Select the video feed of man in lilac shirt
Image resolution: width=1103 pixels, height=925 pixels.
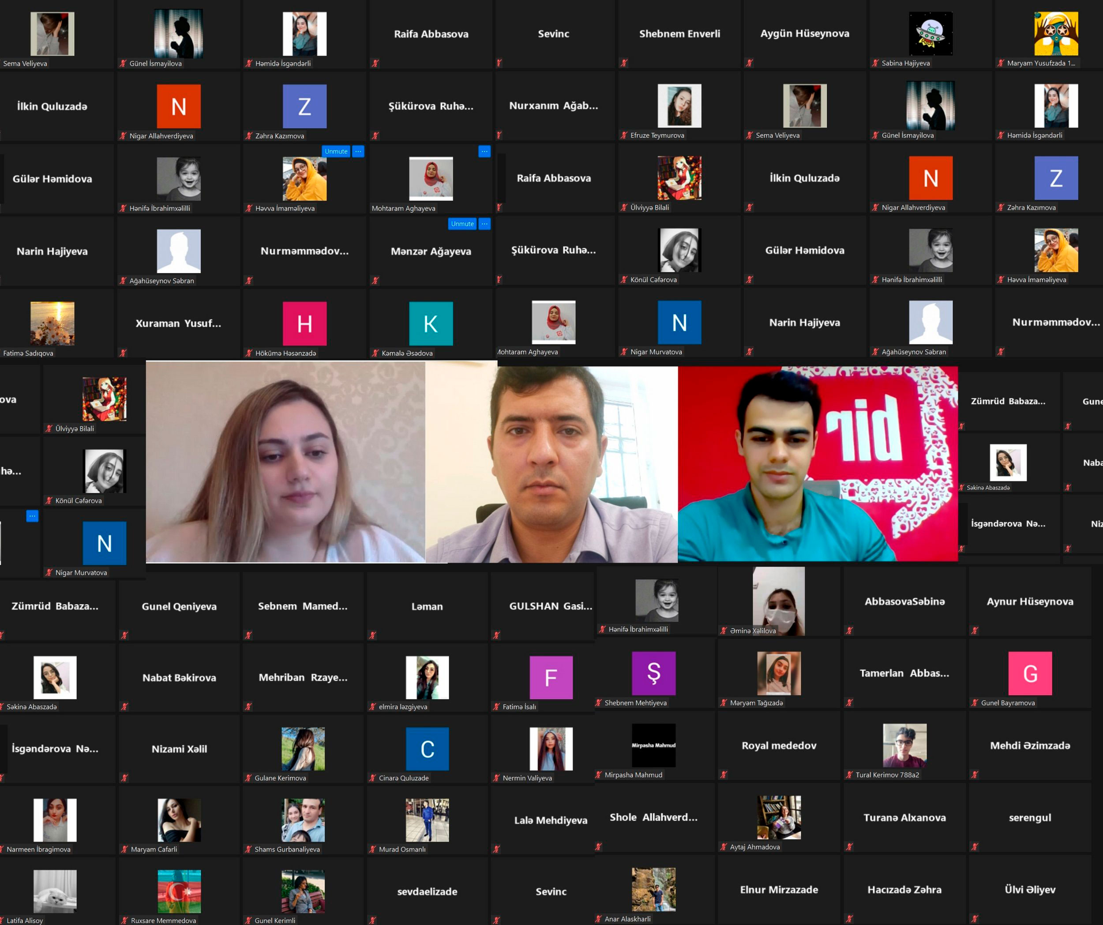click(x=551, y=464)
